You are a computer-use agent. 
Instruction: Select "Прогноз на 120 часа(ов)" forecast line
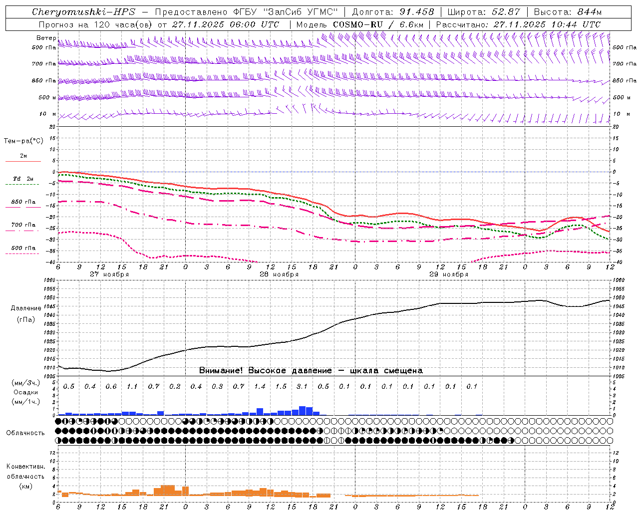[x=96, y=24]
